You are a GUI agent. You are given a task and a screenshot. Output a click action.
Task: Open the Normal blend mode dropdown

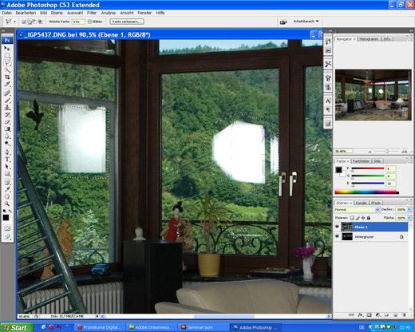tap(358, 210)
